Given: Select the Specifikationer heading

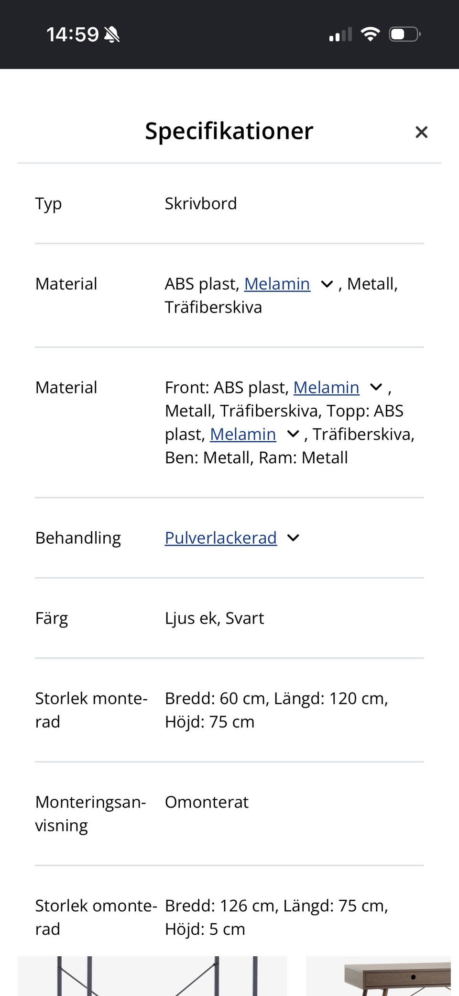Looking at the screenshot, I should (229, 131).
